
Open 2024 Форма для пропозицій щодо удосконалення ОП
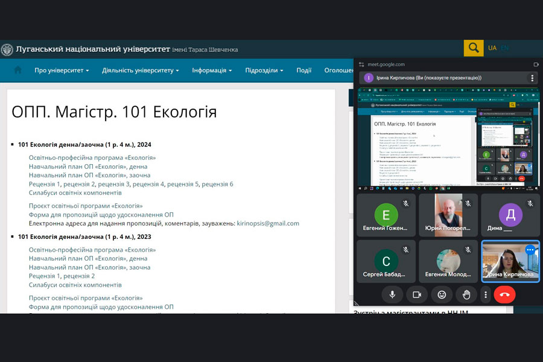pos(101,215)
